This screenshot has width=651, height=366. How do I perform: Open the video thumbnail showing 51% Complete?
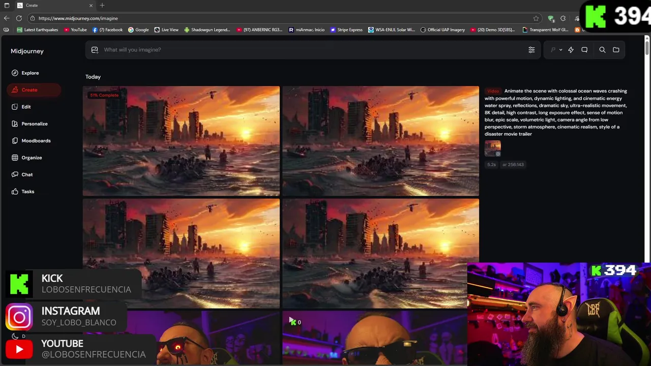tap(181, 141)
